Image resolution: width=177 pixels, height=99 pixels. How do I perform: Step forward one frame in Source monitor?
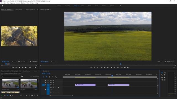pos(23,68)
